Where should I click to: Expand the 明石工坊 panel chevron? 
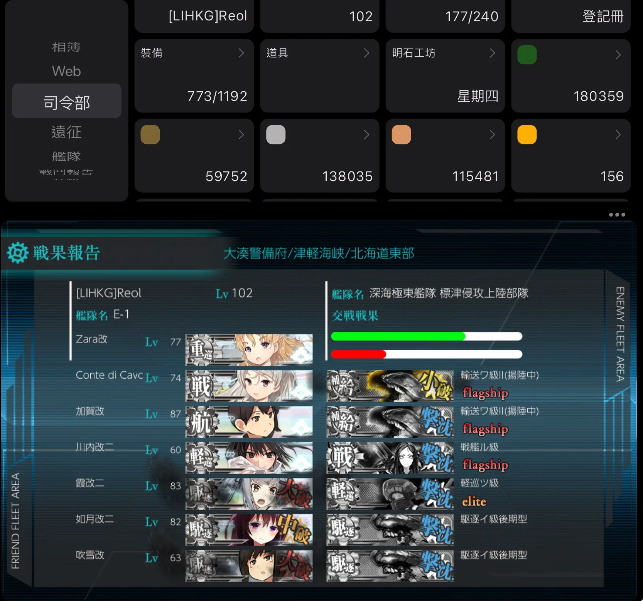coord(493,53)
